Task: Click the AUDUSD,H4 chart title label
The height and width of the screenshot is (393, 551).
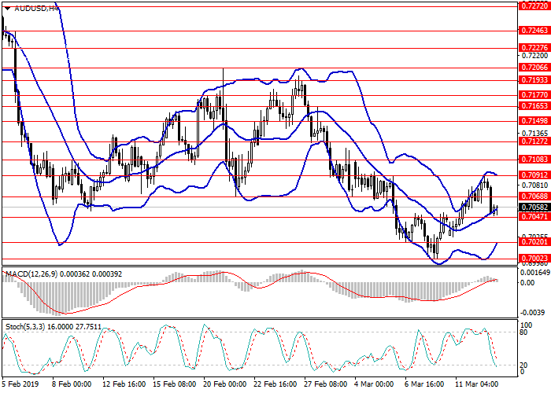Action: coord(31,8)
